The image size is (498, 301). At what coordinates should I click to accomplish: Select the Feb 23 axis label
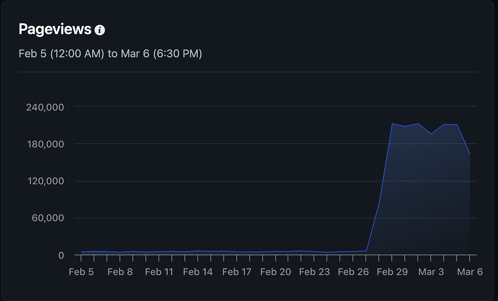[x=314, y=272]
